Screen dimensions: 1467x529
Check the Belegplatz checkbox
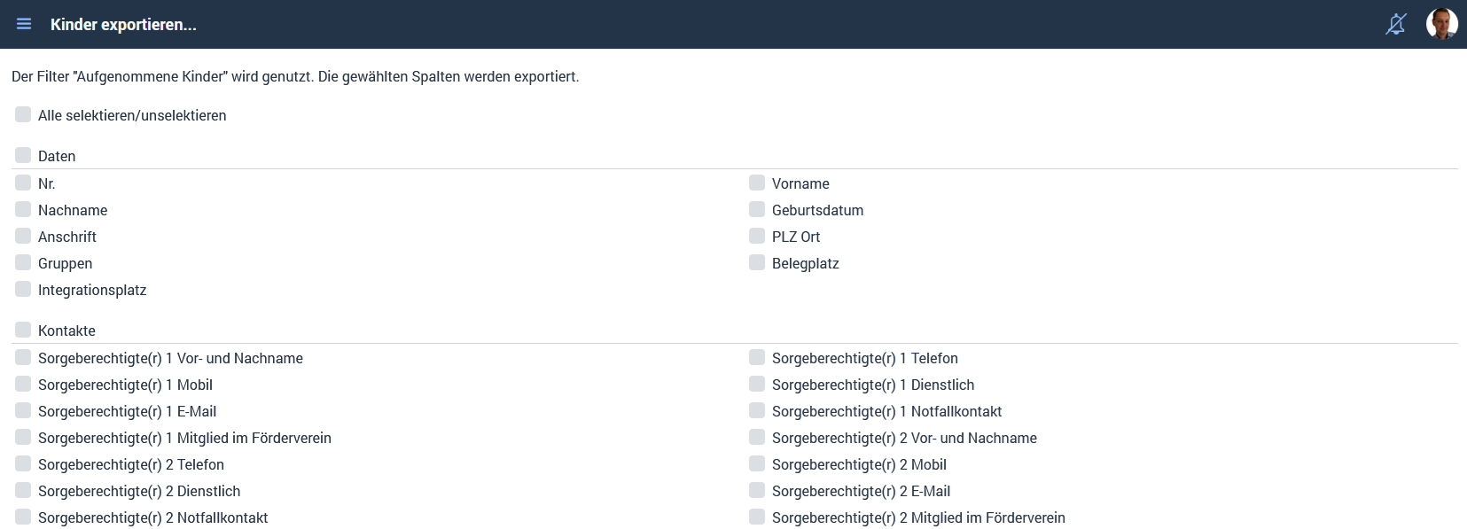[757, 262]
